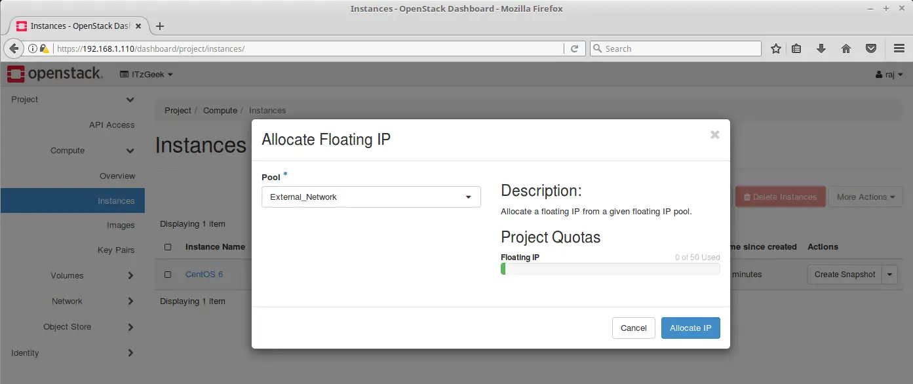Open API Access in sidebar
The width and height of the screenshot is (913, 384).
[x=112, y=125]
